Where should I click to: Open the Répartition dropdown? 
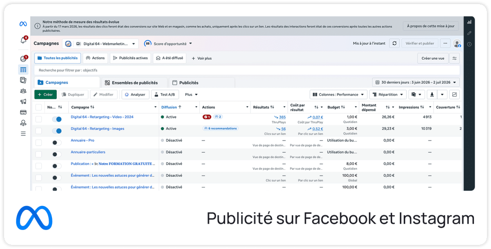pyautogui.click(x=387, y=94)
